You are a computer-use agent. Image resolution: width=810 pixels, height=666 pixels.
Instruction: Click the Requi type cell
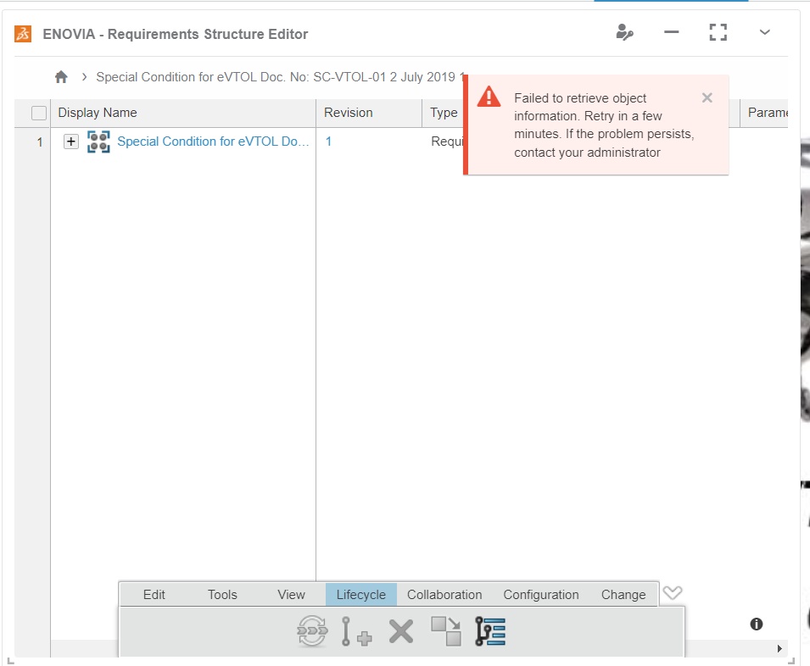click(x=447, y=142)
